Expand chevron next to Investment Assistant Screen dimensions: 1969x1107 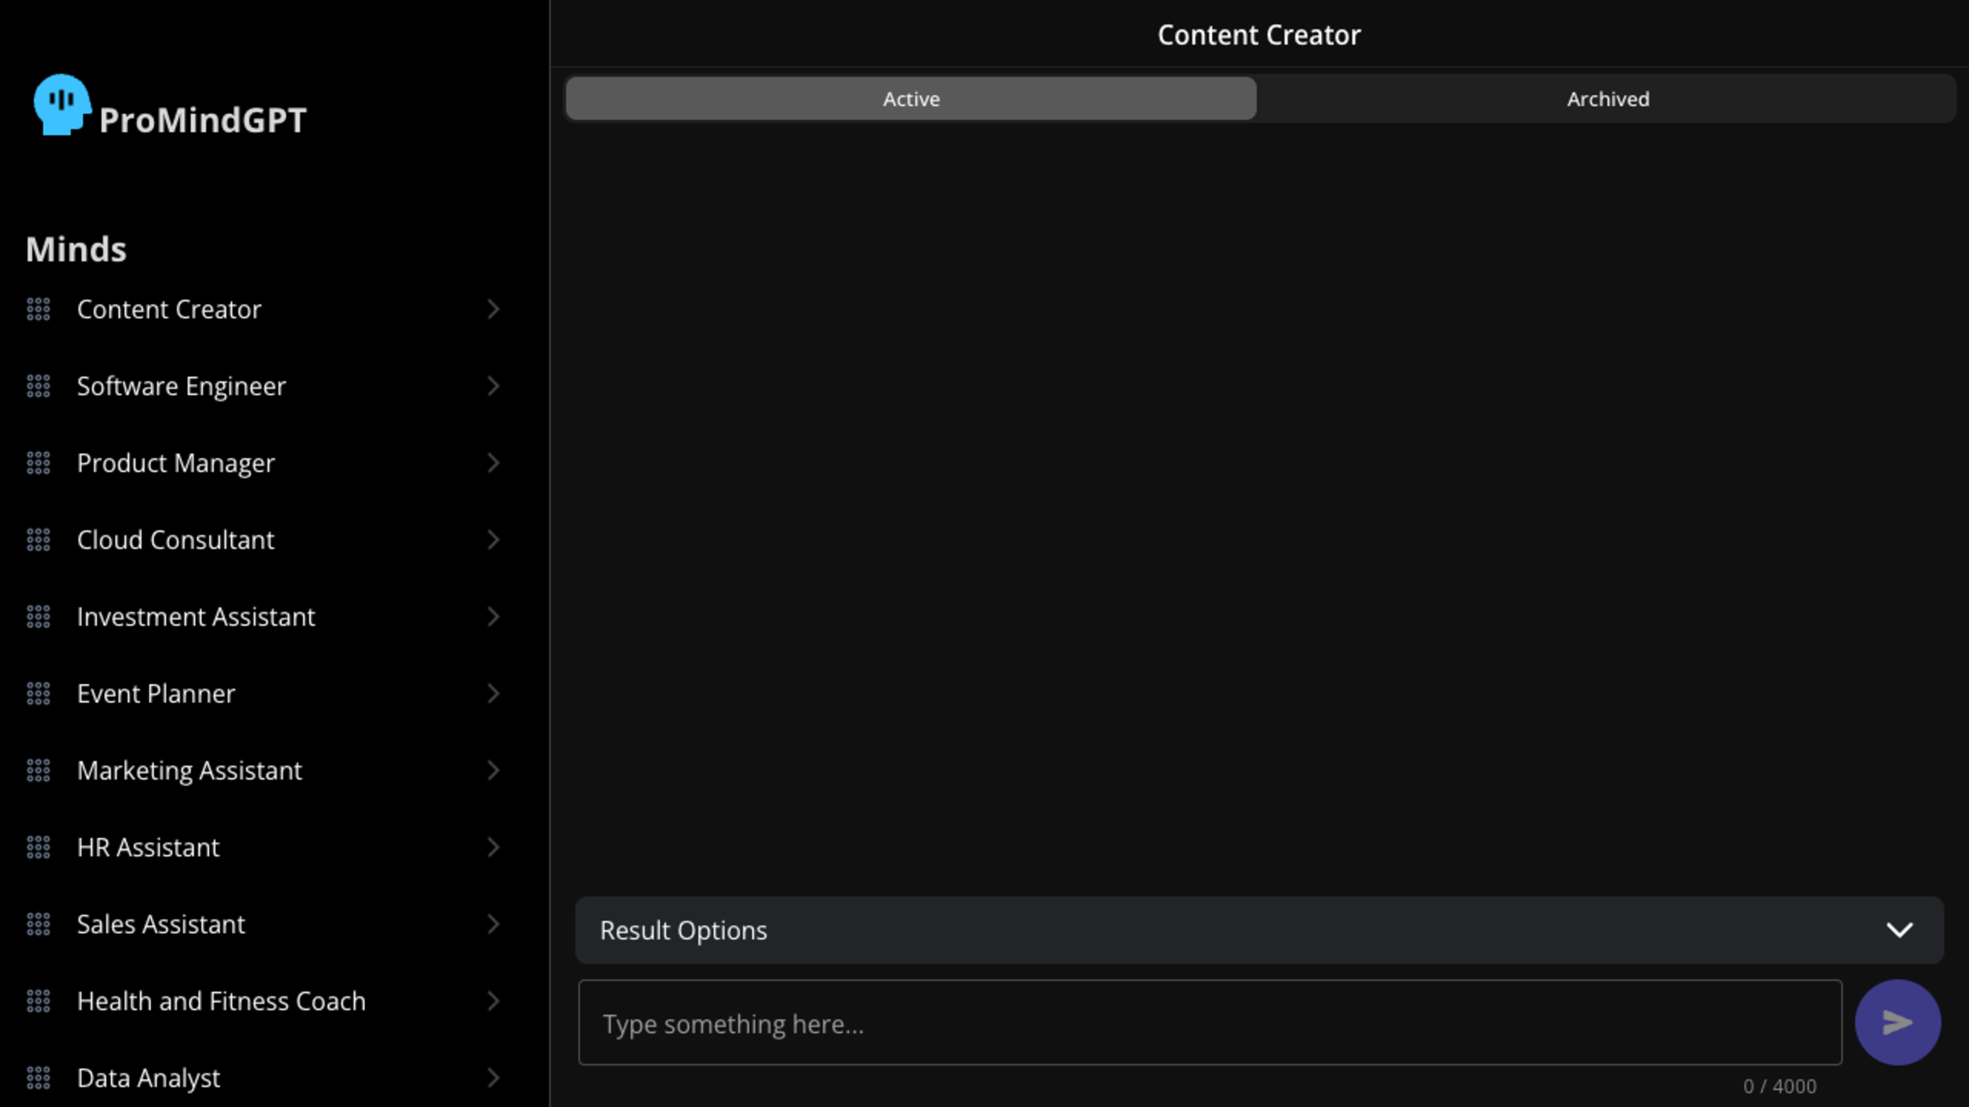point(493,617)
